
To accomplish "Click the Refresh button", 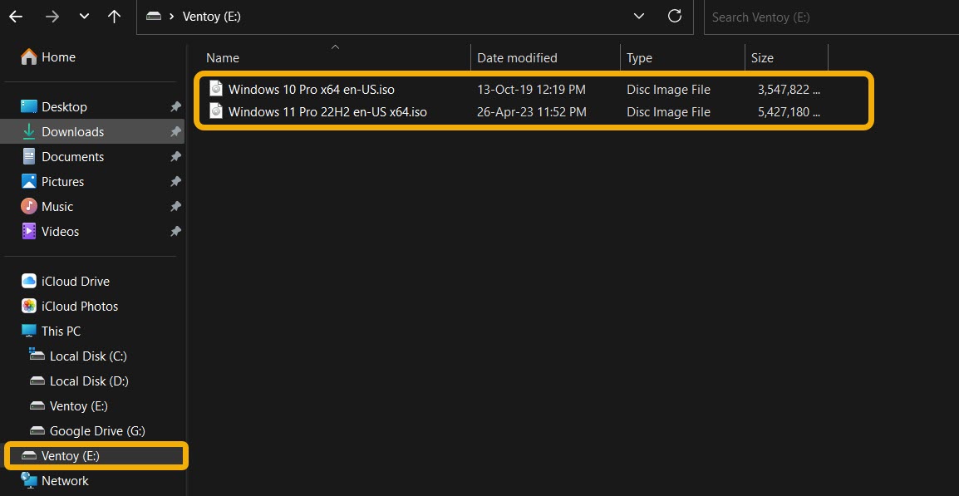I will (x=675, y=16).
